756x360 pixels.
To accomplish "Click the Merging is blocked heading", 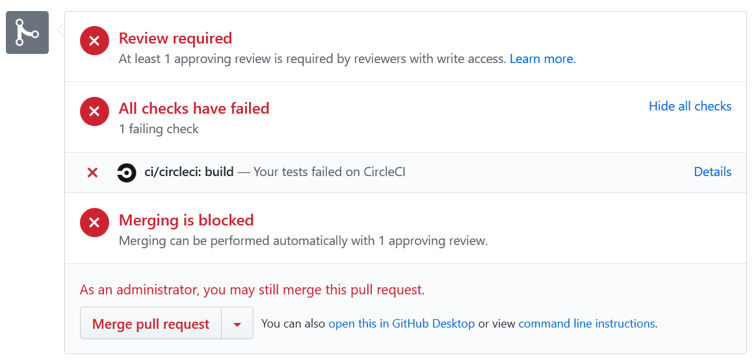I will click(x=186, y=220).
